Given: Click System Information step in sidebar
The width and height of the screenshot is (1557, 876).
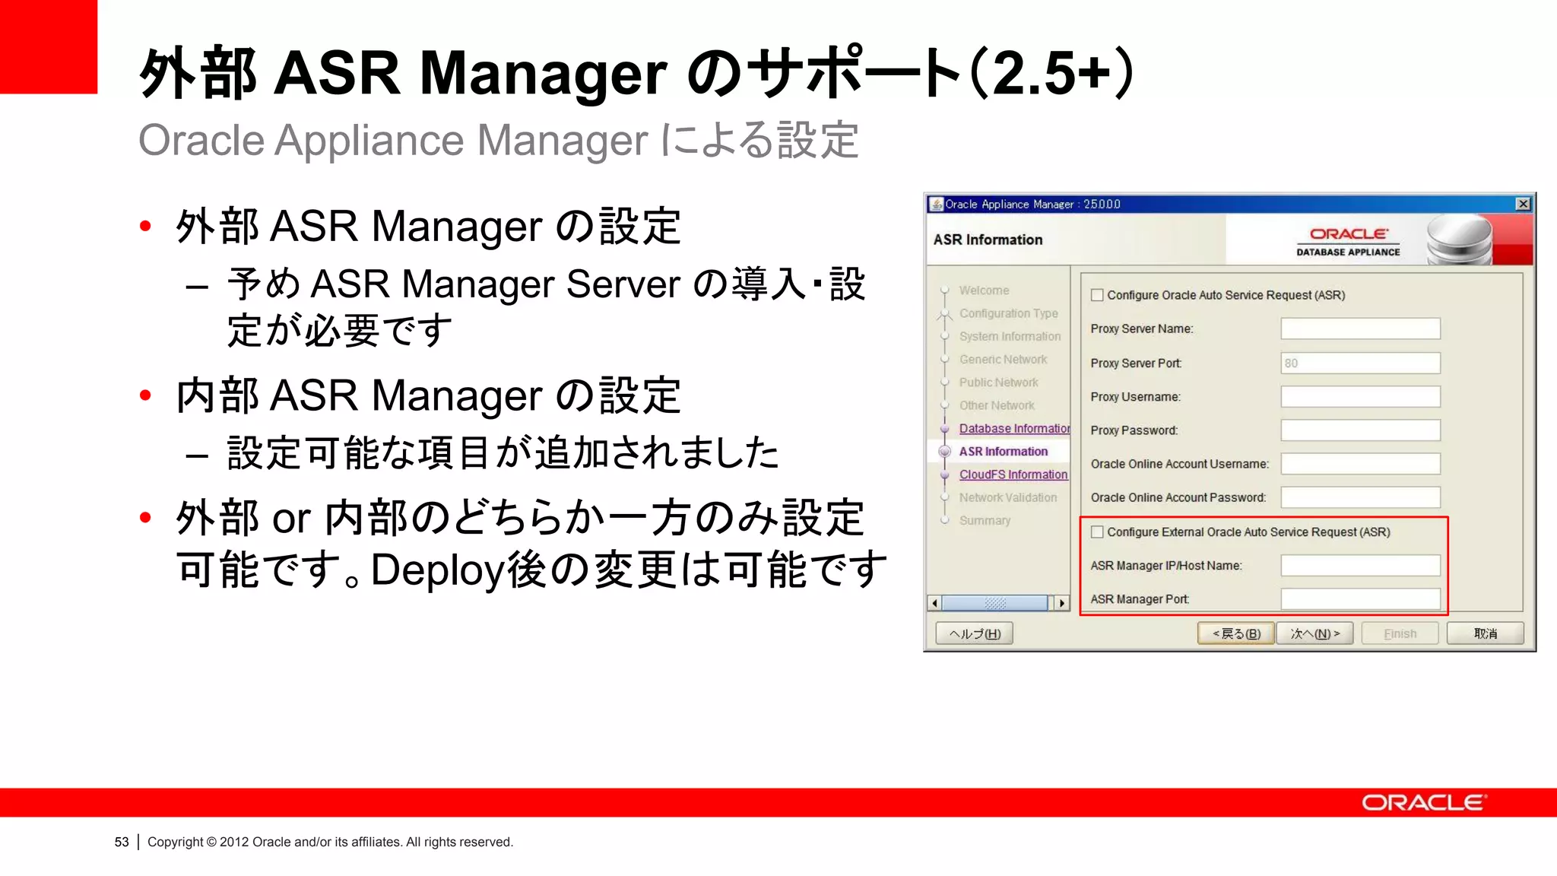Looking at the screenshot, I should click(1010, 336).
